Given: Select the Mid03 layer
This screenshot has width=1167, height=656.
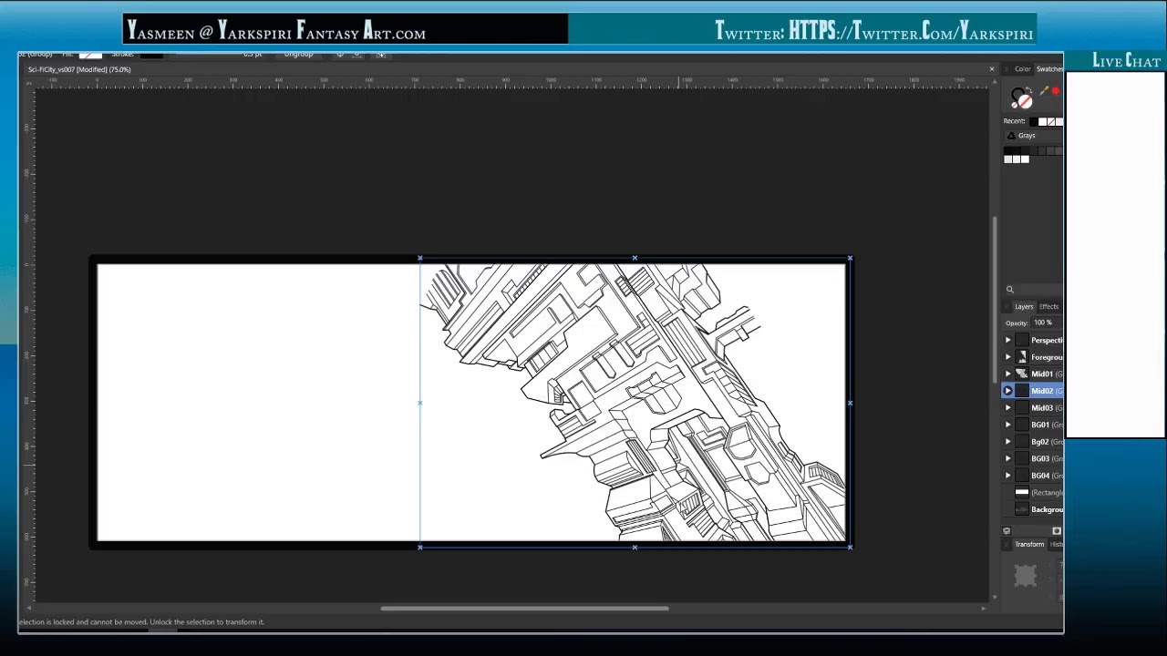Looking at the screenshot, I should click(1033, 407).
